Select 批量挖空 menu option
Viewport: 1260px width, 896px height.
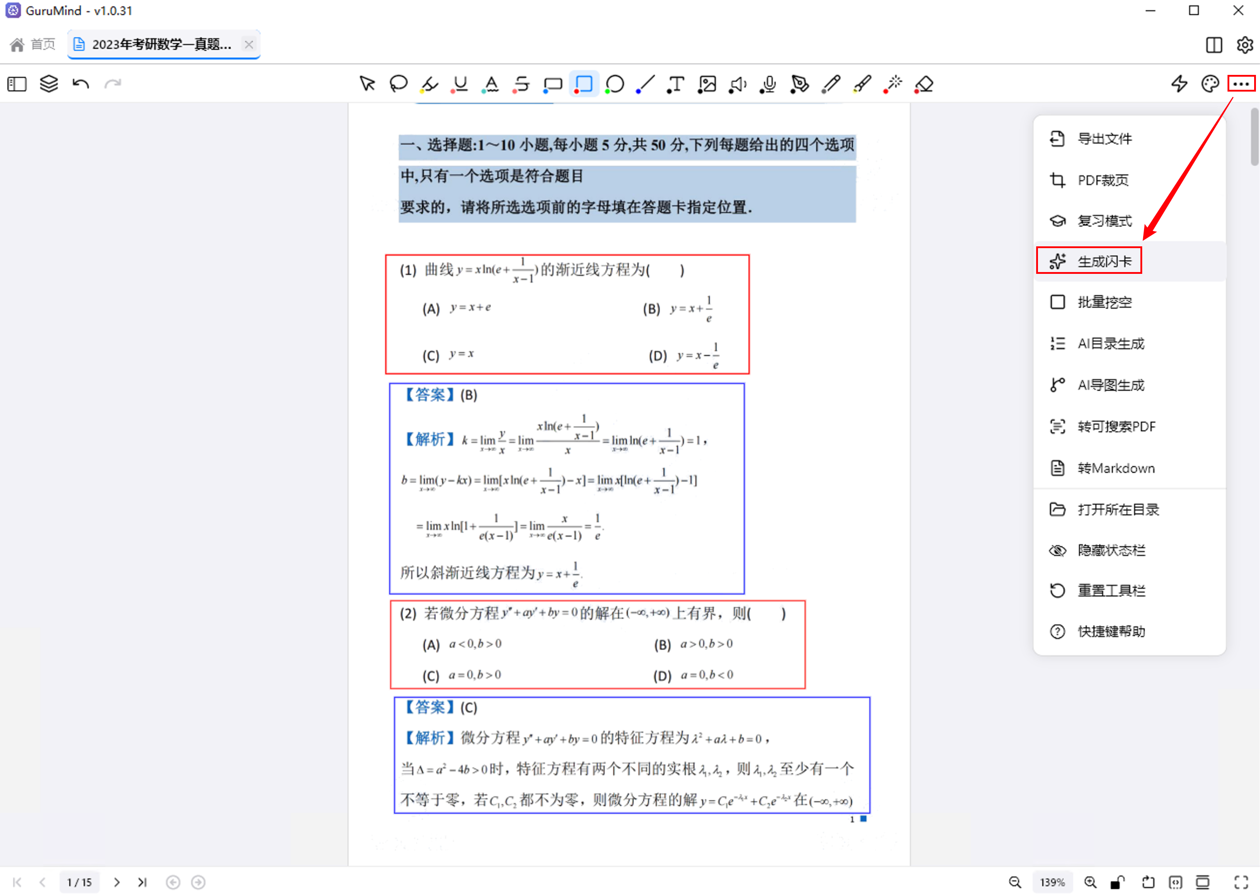(x=1129, y=302)
